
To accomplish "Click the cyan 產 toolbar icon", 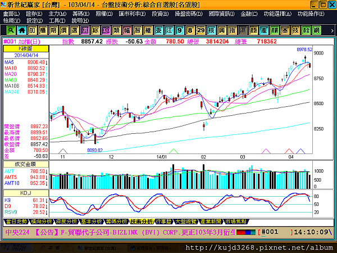I will pyautogui.click(x=264, y=30).
